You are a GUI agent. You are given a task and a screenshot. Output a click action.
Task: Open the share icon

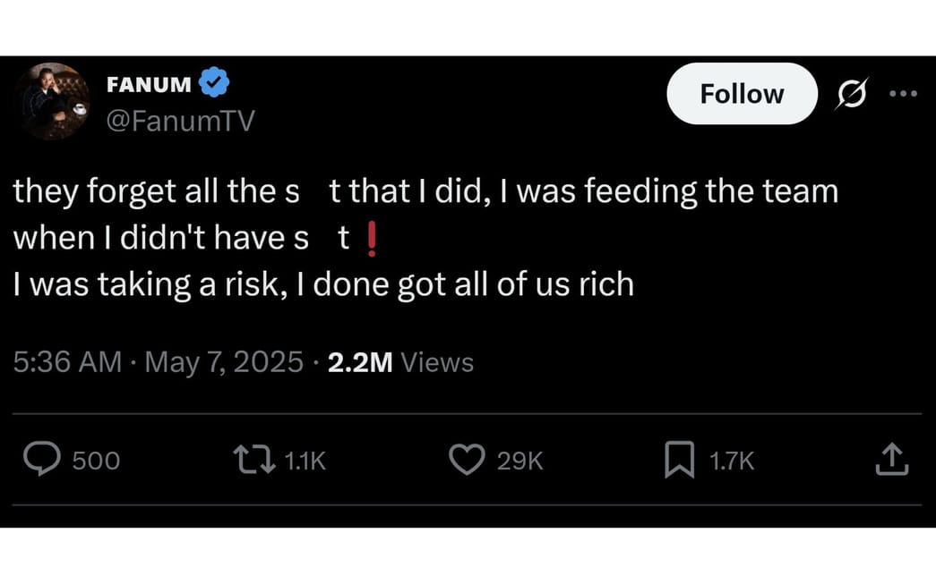pyautogui.click(x=892, y=460)
